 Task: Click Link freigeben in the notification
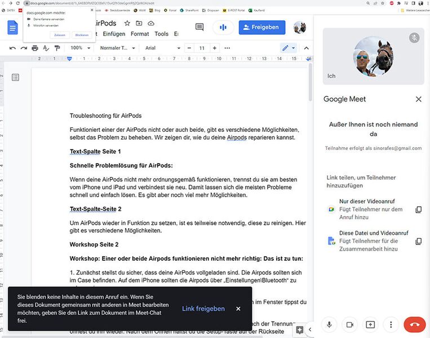click(203, 309)
